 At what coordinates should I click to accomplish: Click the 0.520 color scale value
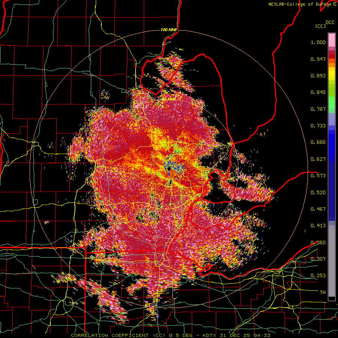click(x=318, y=192)
